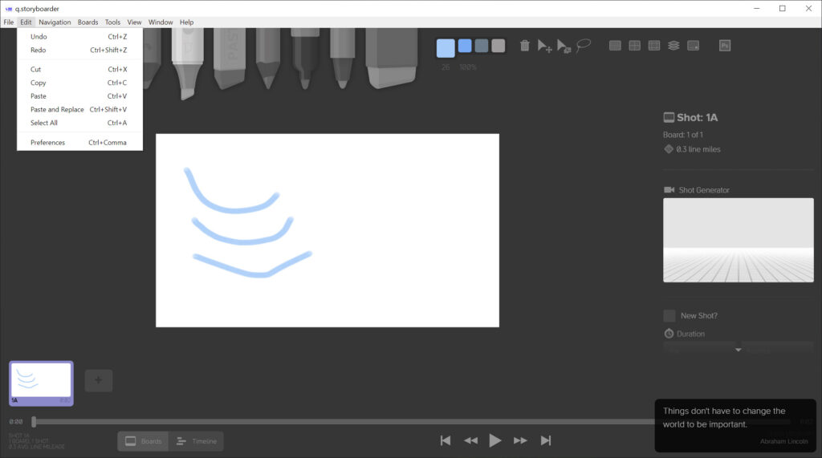Select the pencil drawing tool
The image size is (822, 458).
tap(268, 58)
